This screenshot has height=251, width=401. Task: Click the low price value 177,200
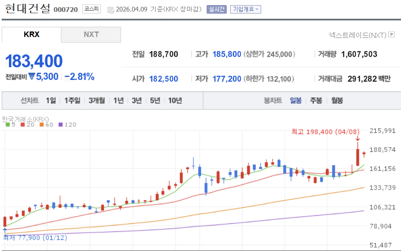227,79
